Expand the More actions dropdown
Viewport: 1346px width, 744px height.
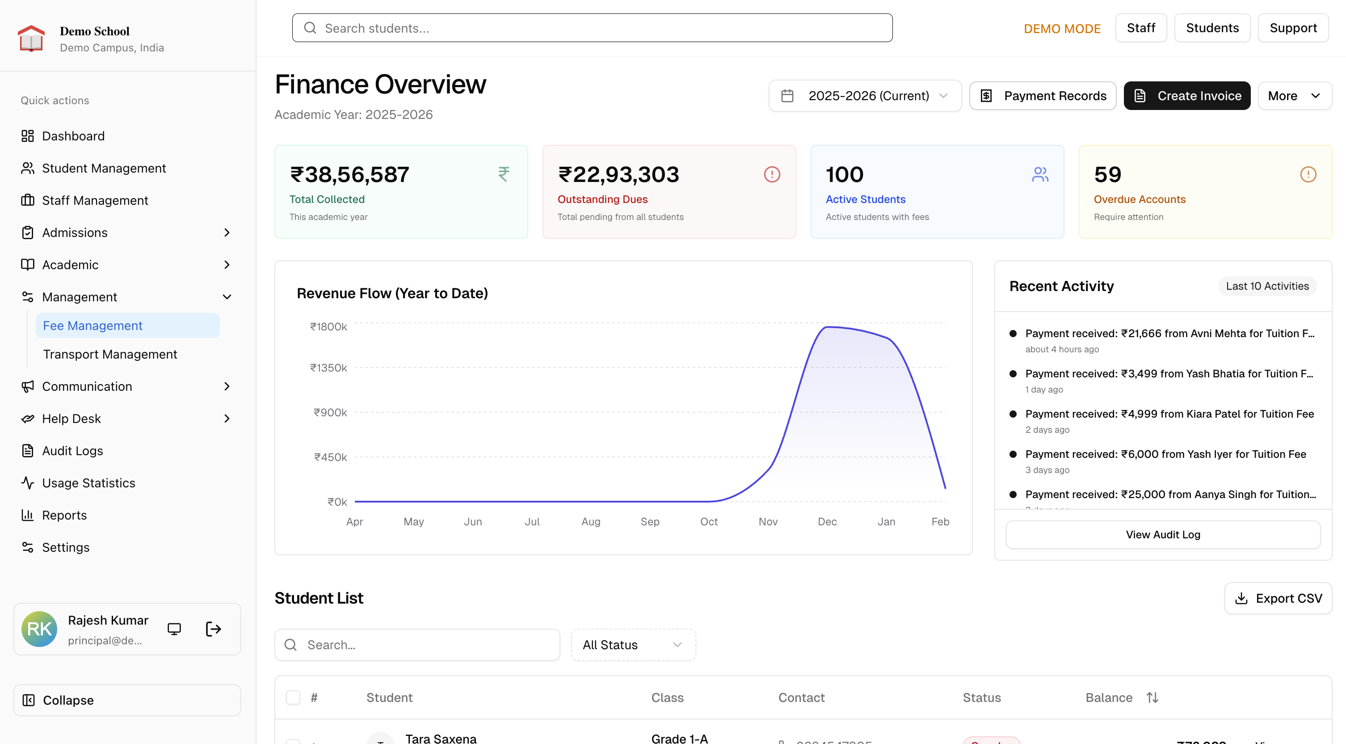[x=1294, y=96]
